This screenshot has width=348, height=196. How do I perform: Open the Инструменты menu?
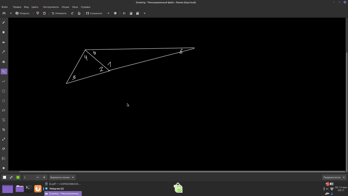51,7
